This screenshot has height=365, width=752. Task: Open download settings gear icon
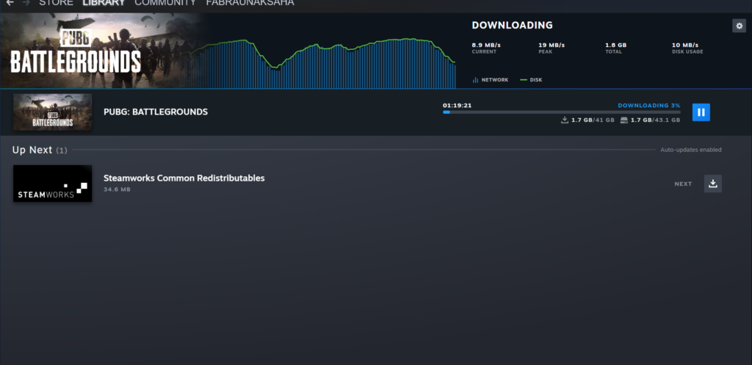pyautogui.click(x=739, y=26)
